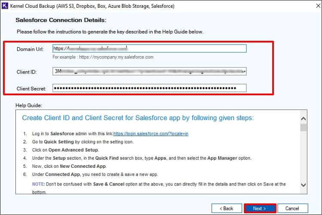
Task: Click the 'Client Secret:' label
Action: (31, 89)
